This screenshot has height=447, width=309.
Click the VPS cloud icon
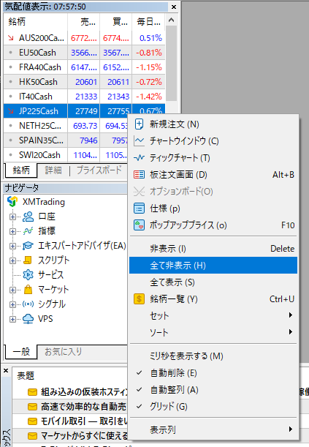coord(28,319)
